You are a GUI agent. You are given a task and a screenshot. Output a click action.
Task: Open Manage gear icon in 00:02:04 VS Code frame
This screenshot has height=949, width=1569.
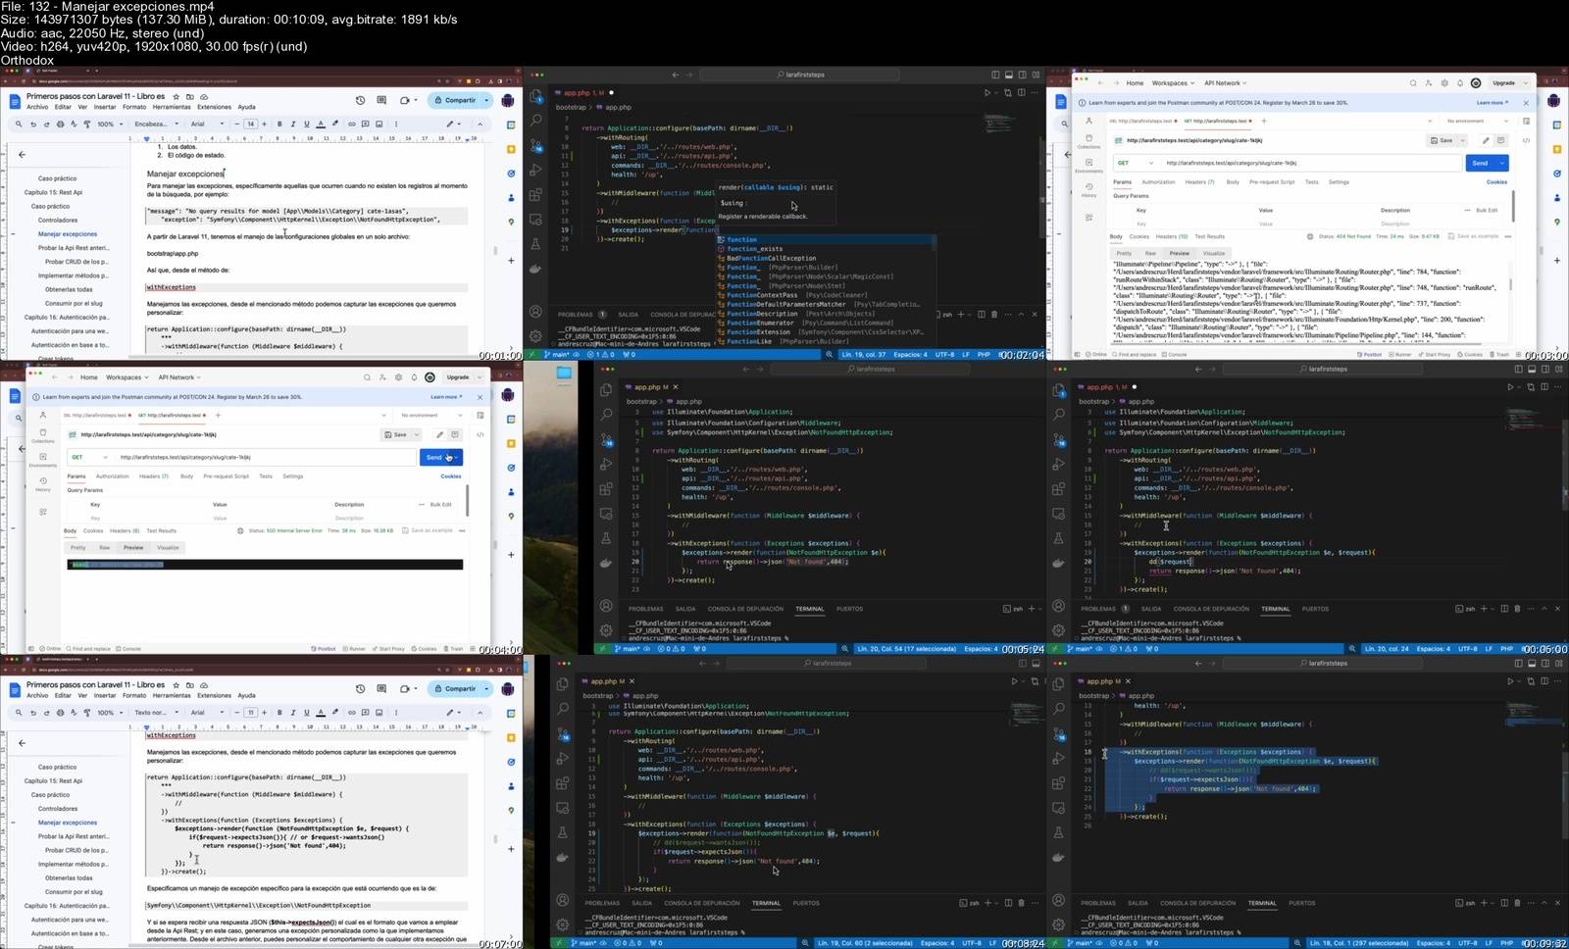click(x=535, y=336)
